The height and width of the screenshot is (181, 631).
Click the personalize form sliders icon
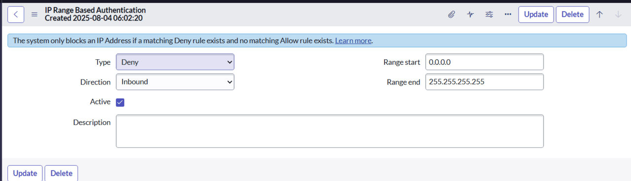click(x=489, y=14)
